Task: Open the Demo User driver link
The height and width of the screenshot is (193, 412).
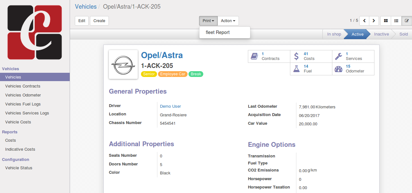Action: coord(170,106)
